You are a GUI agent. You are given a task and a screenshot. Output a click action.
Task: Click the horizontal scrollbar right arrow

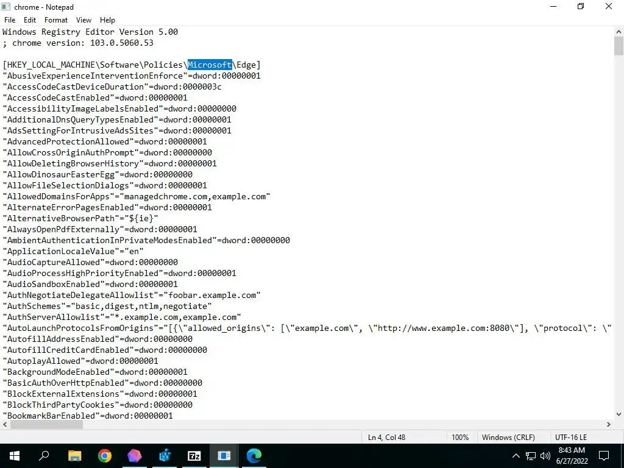click(609, 425)
